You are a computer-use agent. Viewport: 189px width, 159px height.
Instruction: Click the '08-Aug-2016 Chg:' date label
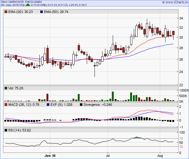[13, 5]
